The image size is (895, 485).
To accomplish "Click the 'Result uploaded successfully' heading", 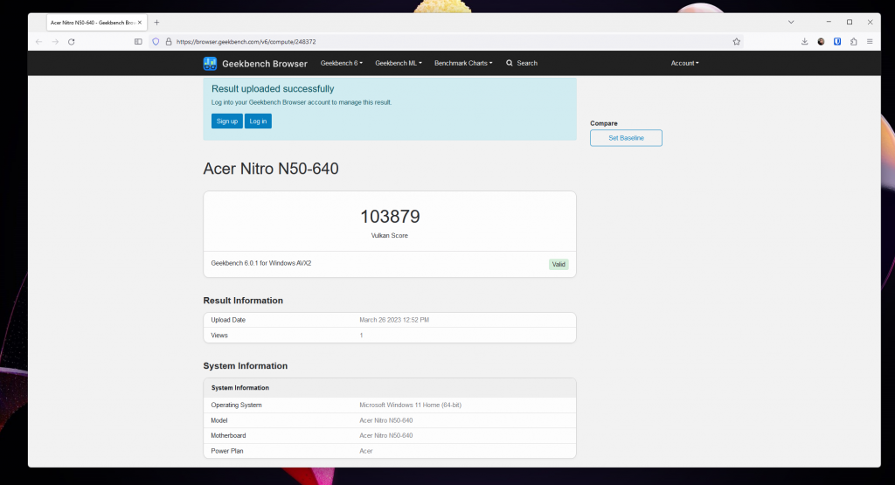I will (273, 89).
